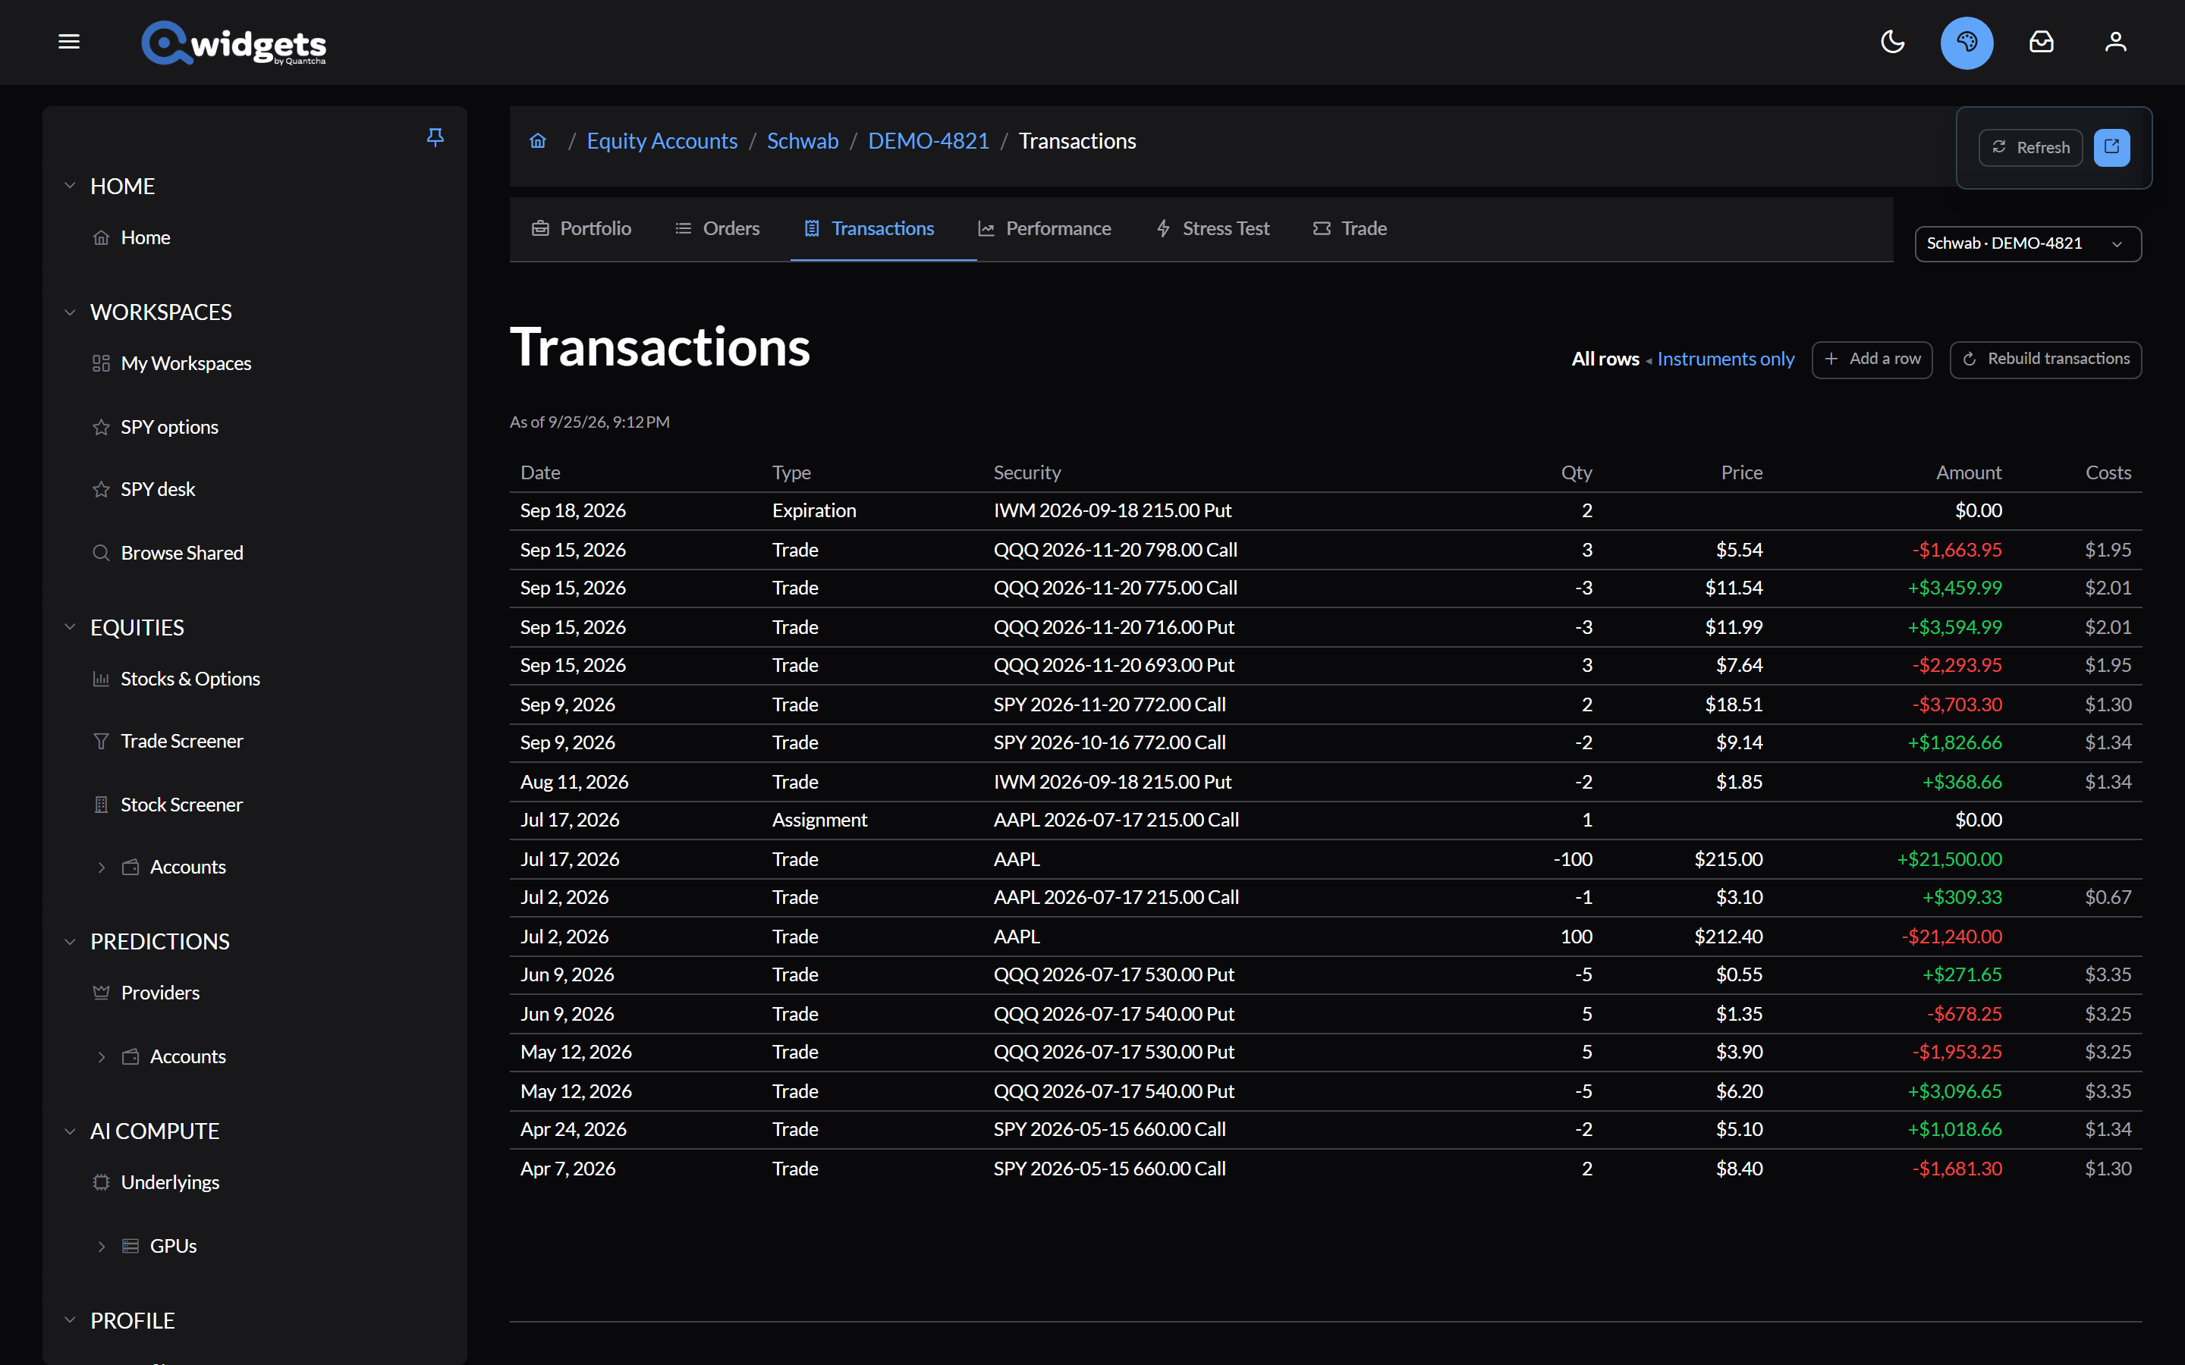Switch to the Performance tab
The width and height of the screenshot is (2185, 1365).
click(1045, 228)
